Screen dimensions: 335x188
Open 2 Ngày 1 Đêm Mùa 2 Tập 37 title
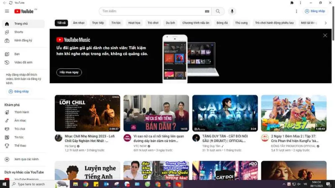pyautogui.click(x=295, y=138)
